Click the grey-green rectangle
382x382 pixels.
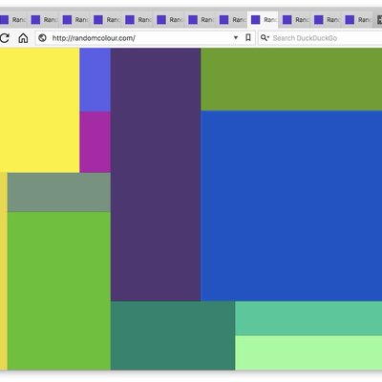point(59,192)
